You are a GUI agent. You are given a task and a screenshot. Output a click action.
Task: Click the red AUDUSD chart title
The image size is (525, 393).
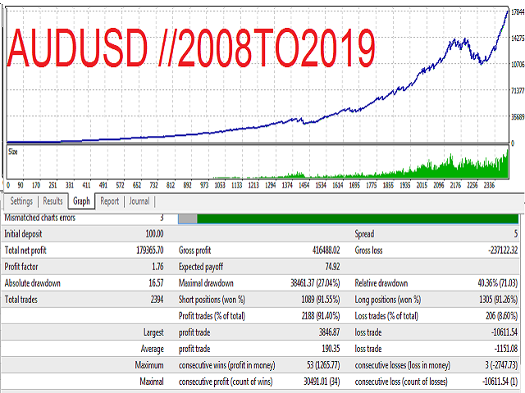tap(191, 47)
